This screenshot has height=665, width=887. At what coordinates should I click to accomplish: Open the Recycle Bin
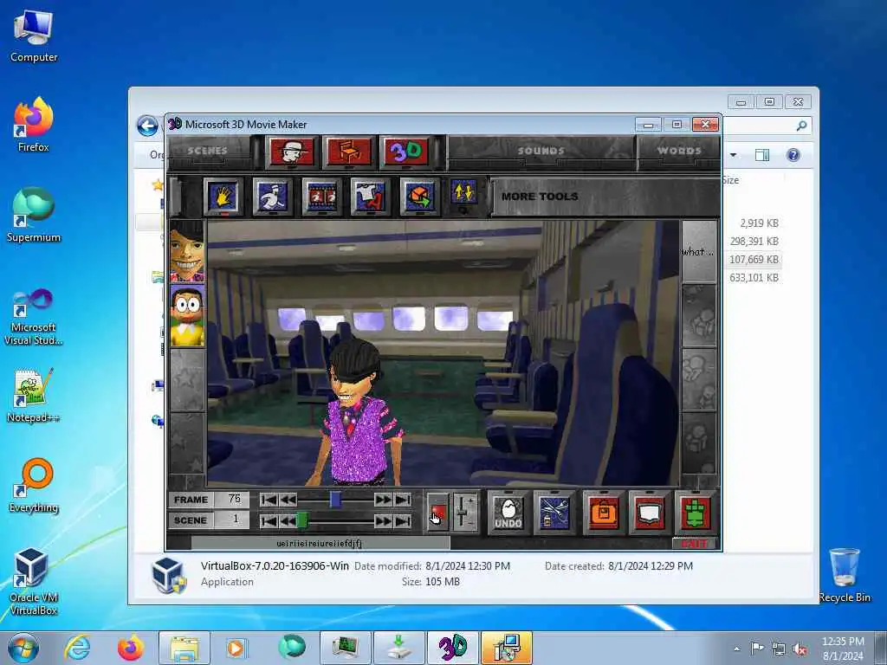[x=844, y=575]
